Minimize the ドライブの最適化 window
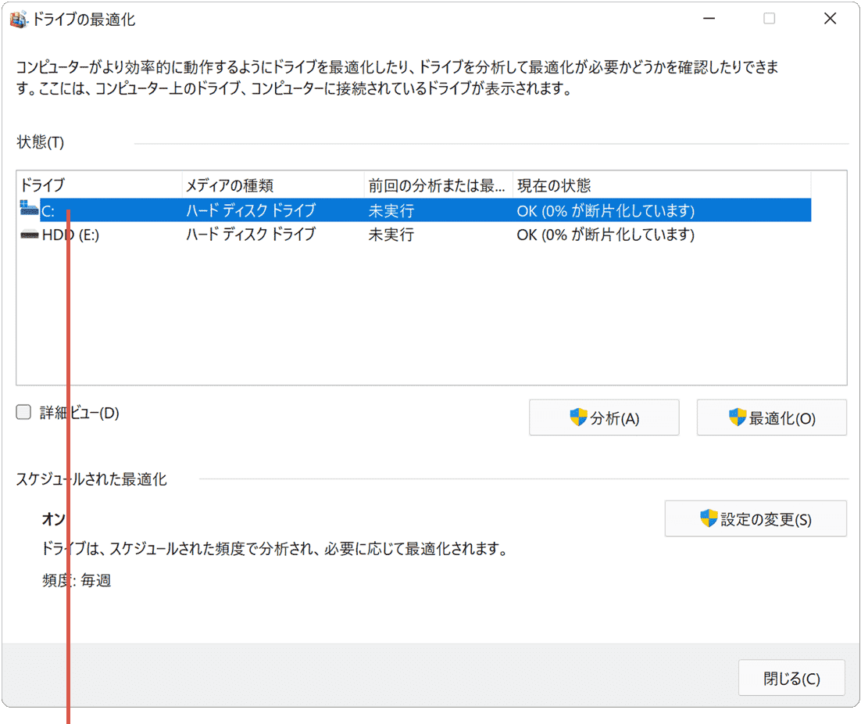 tap(708, 19)
